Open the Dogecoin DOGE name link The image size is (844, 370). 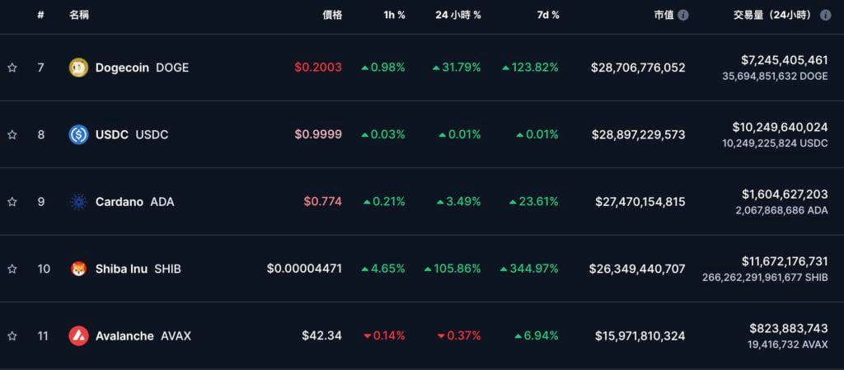142,68
